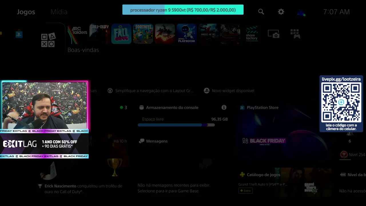Select the no recent messages text
The width and height of the screenshot is (366, 206).
tap(174, 188)
